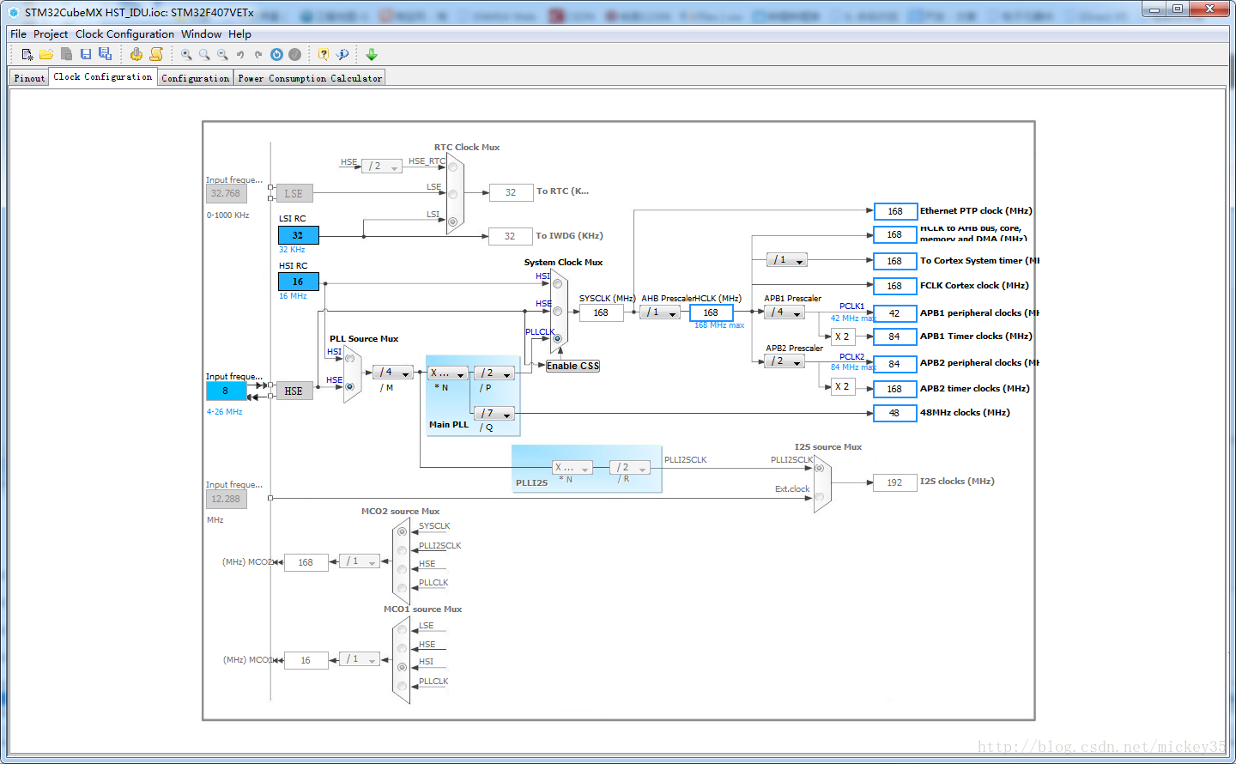The height and width of the screenshot is (764, 1236).
Task: Choose HSI in MCO1 source Mux
Action: [402, 667]
